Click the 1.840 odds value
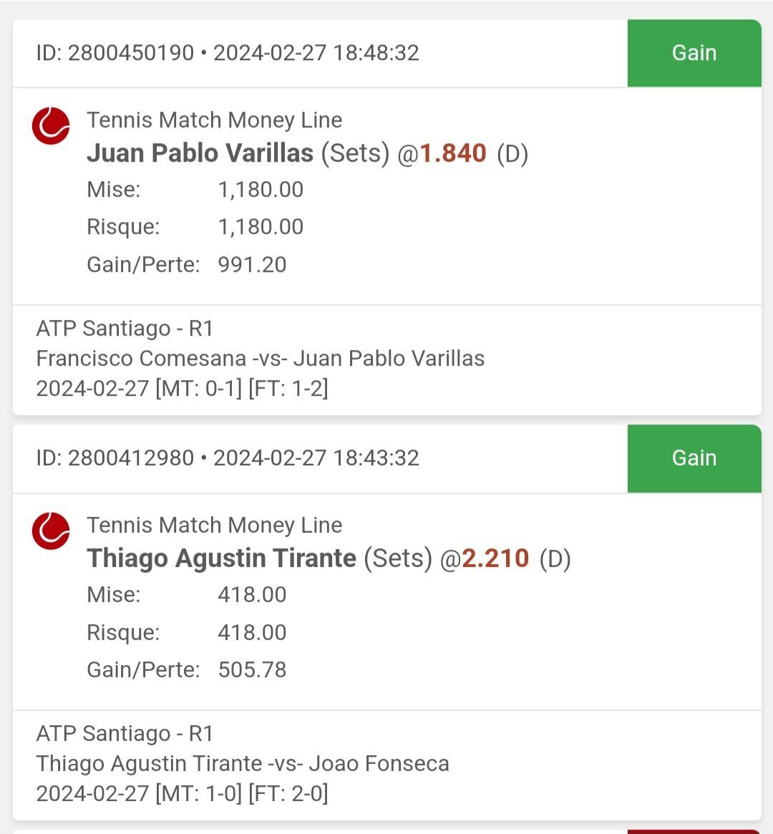Screen dimensions: 773x834 point(453,153)
